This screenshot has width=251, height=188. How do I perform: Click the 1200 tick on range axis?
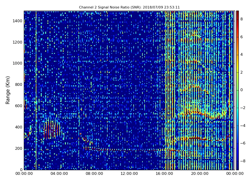tap(18, 42)
